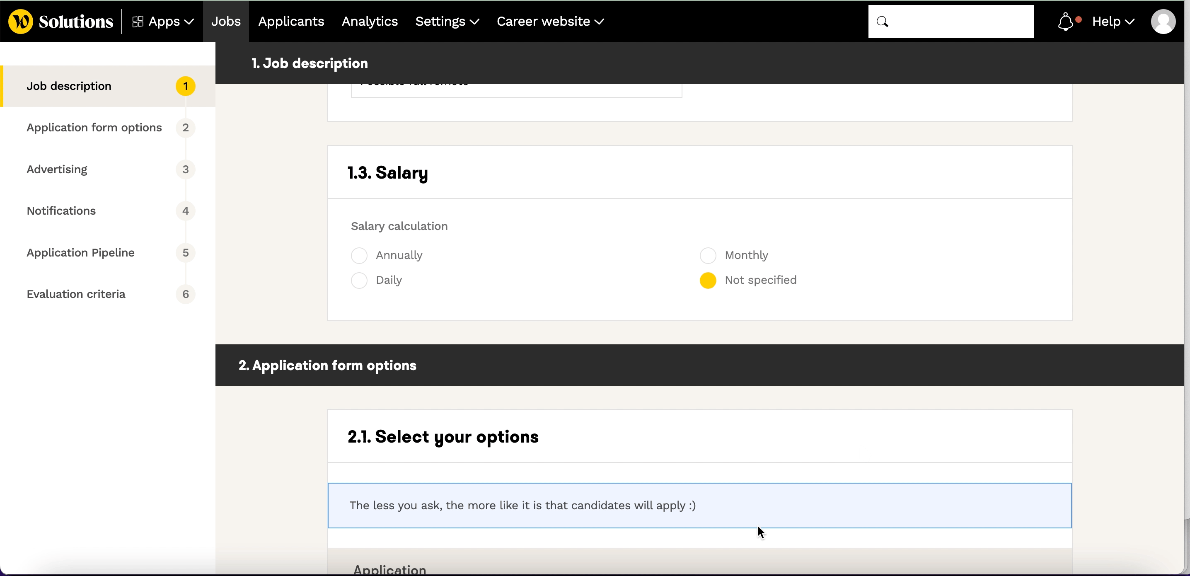The image size is (1190, 576).
Task: Open the user profile avatar
Action: pyautogui.click(x=1163, y=21)
